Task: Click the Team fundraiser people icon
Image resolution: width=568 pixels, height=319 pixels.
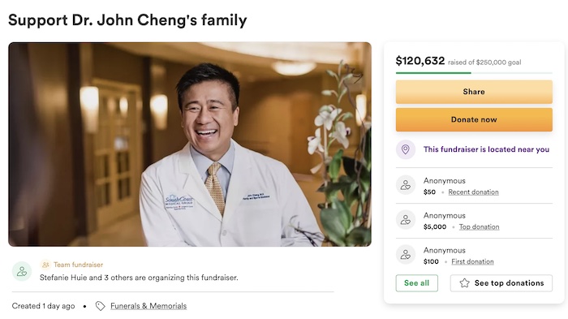Action: tap(45, 265)
